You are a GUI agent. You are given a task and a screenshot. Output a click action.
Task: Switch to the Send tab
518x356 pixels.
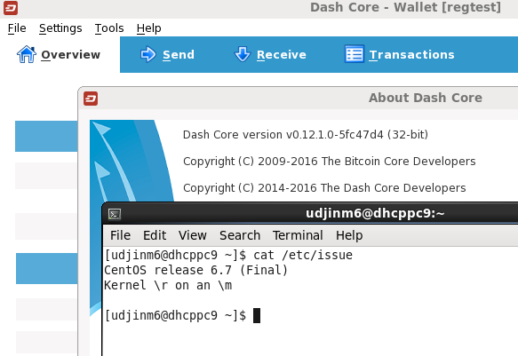[168, 54]
